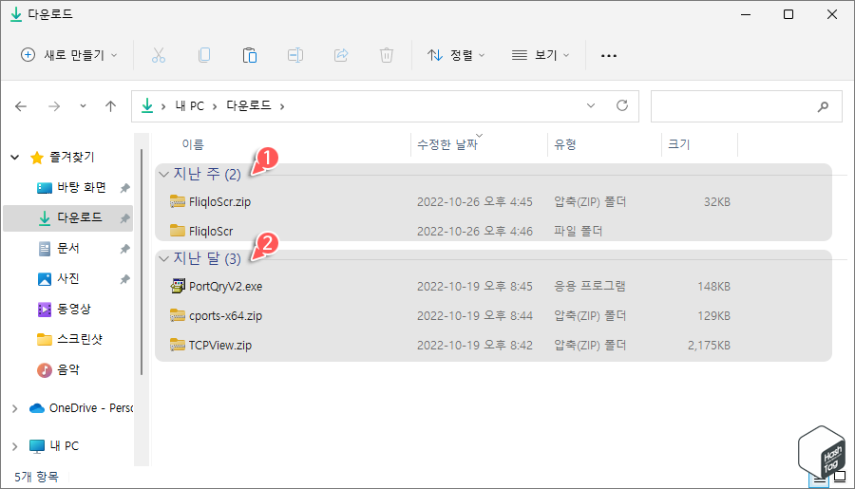Click the Delete trash icon
This screenshot has height=489, width=855.
point(387,55)
